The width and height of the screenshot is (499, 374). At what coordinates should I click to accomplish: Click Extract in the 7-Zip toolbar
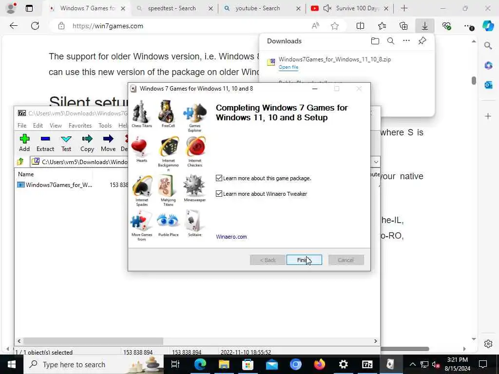[45, 143]
